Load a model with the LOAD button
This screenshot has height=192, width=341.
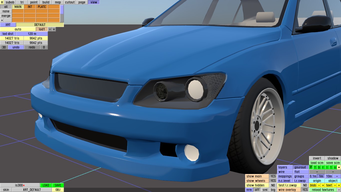(46, 185)
